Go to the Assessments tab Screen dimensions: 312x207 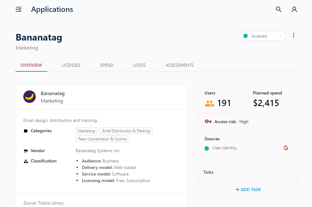click(180, 65)
